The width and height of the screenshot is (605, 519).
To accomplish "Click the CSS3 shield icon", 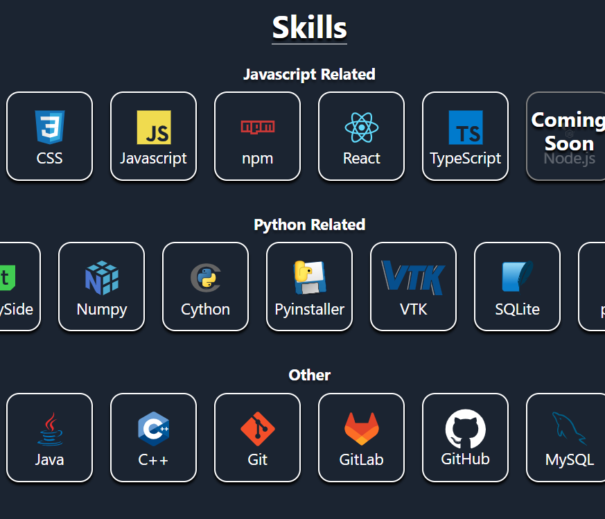I will click(x=49, y=127).
